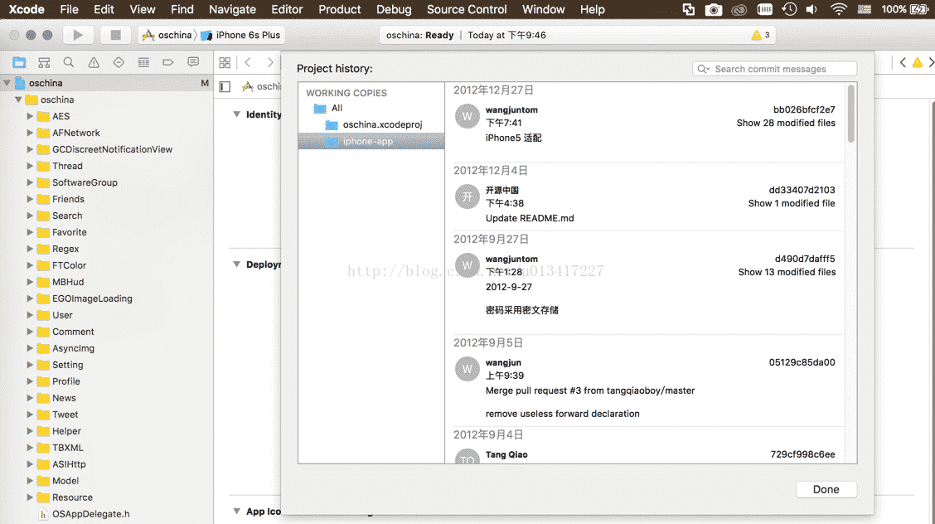Collapse the Identity section

tap(237, 114)
